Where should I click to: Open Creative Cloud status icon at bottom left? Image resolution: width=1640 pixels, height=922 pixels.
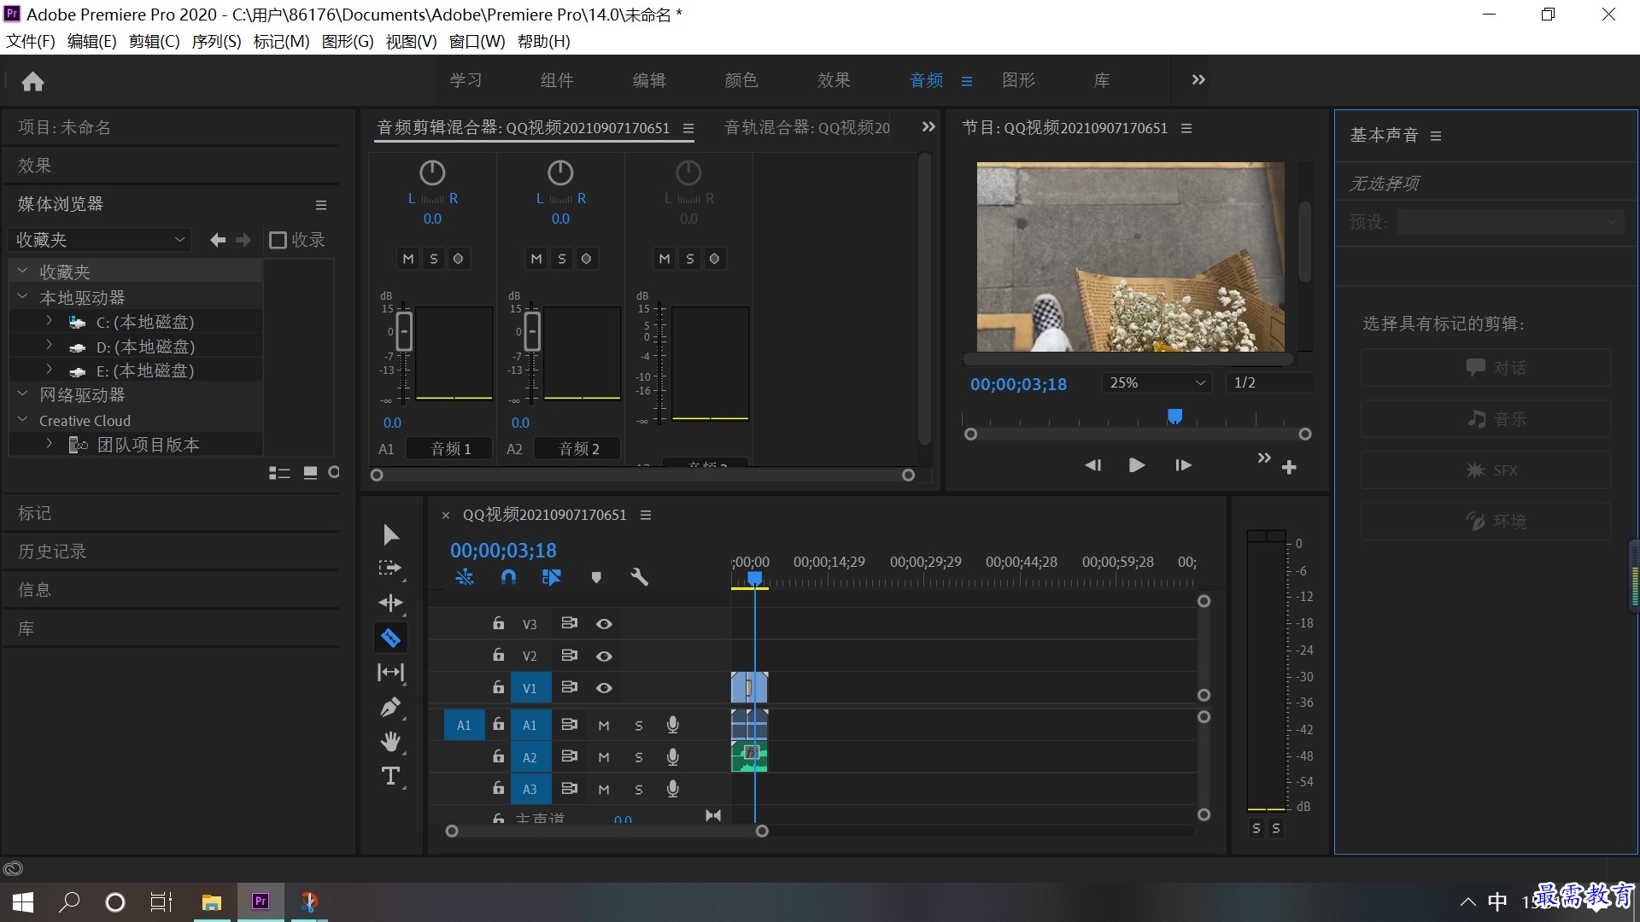click(13, 869)
